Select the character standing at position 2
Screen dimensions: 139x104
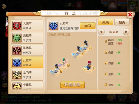78,52
